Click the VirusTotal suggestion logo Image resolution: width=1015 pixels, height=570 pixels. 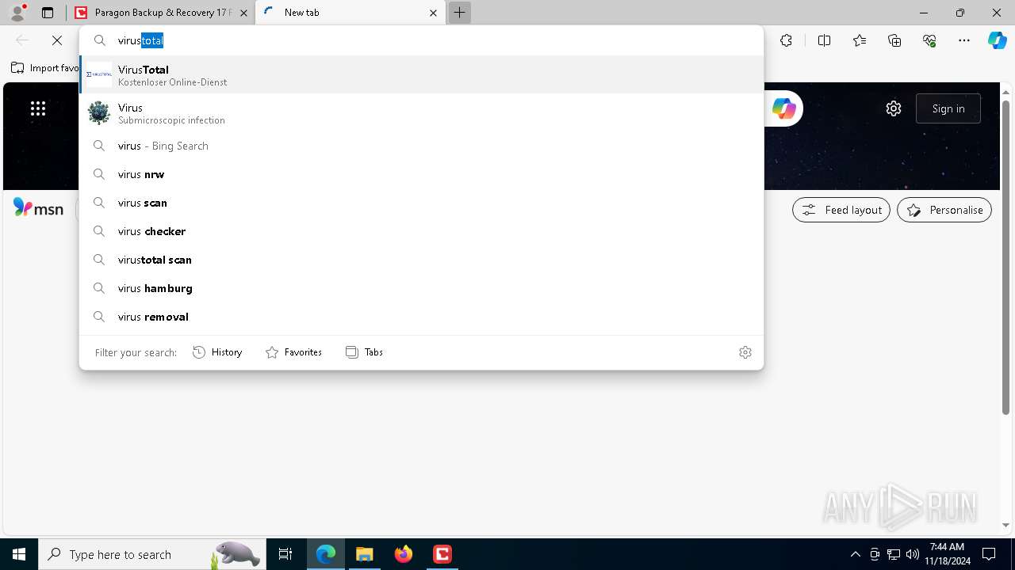pos(99,74)
